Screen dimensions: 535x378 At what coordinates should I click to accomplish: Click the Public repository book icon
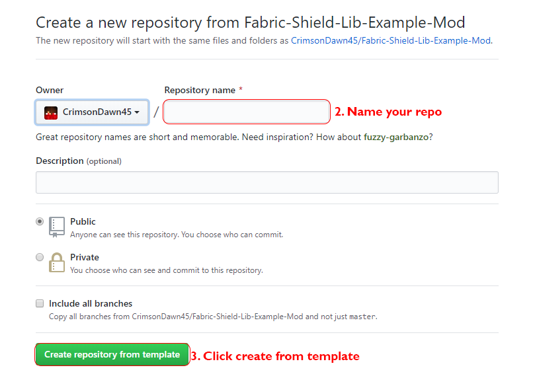point(57,226)
